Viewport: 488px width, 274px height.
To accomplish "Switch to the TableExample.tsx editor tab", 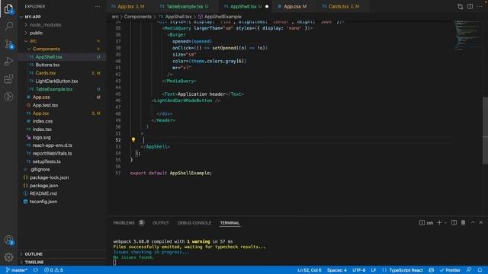I will [185, 7].
